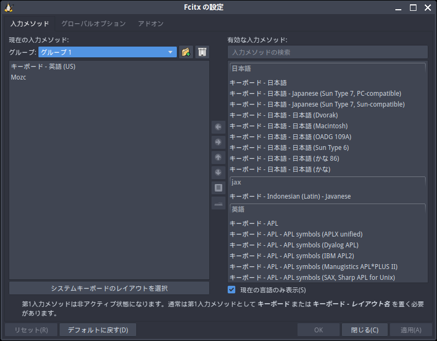The height and width of the screenshot is (341, 437).
Task: Select 日本語 (かな) keyboard entry
Action: 327,169
